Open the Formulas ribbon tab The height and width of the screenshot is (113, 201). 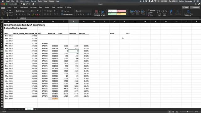[x=33, y=7]
